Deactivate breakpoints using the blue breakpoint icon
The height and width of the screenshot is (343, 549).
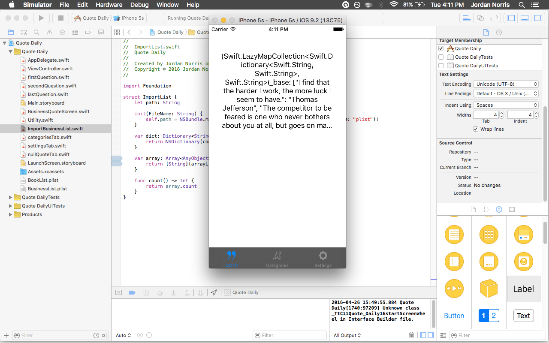(x=132, y=292)
